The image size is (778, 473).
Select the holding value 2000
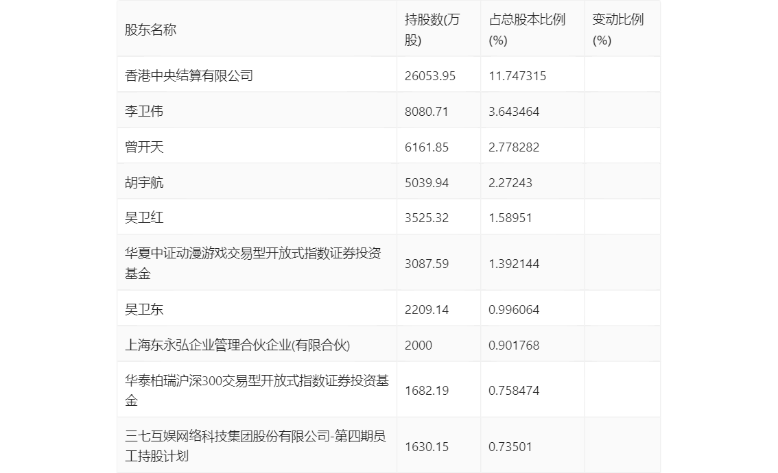coord(419,345)
